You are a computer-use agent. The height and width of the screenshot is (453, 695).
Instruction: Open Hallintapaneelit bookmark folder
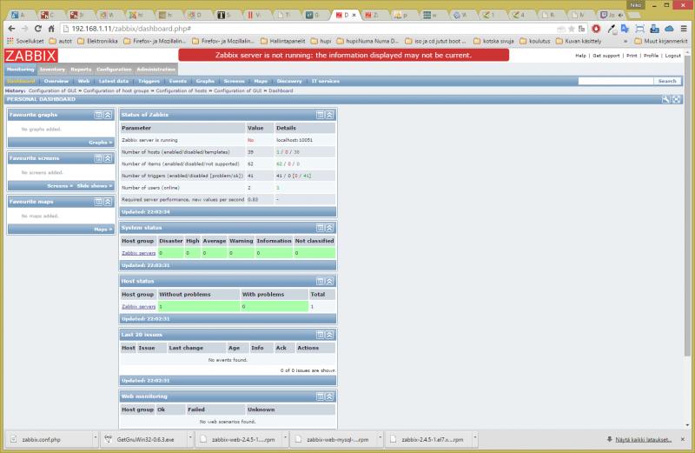[x=283, y=41]
